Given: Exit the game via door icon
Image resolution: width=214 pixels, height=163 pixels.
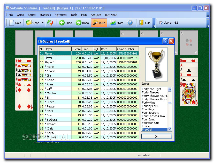Looking at the screenshot, I should tap(145, 23).
